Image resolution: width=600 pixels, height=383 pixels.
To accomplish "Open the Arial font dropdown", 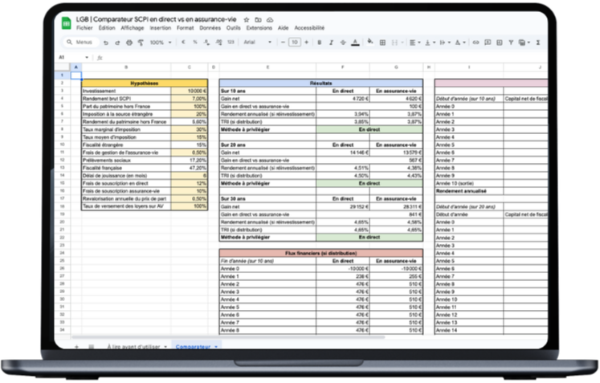I will click(x=258, y=42).
